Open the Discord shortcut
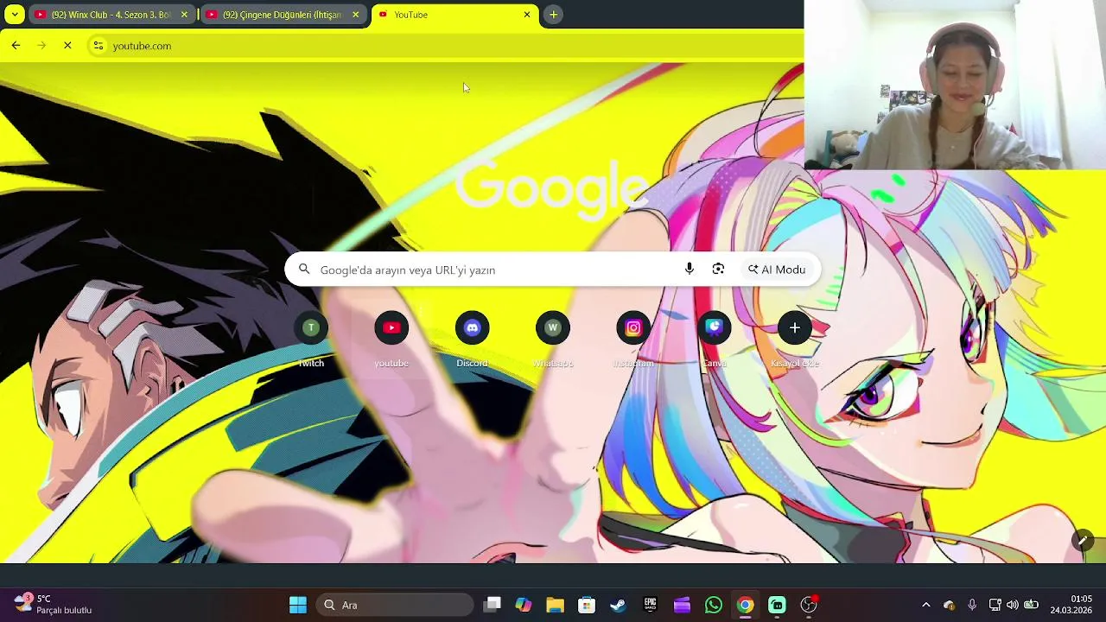The height and width of the screenshot is (622, 1106). [x=472, y=340]
